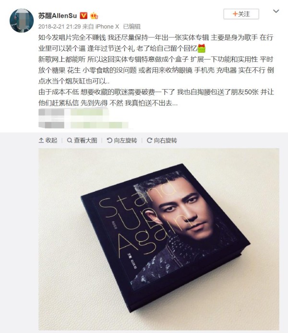Open the 2018-2-21 21:29 timestamp link
This screenshot has height=333, width=288.
click(60, 26)
